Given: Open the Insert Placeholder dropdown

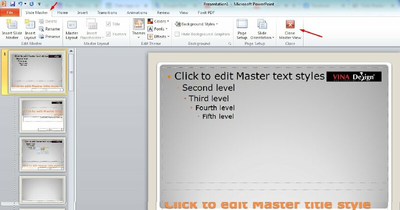Looking at the screenshot, I should tap(91, 30).
